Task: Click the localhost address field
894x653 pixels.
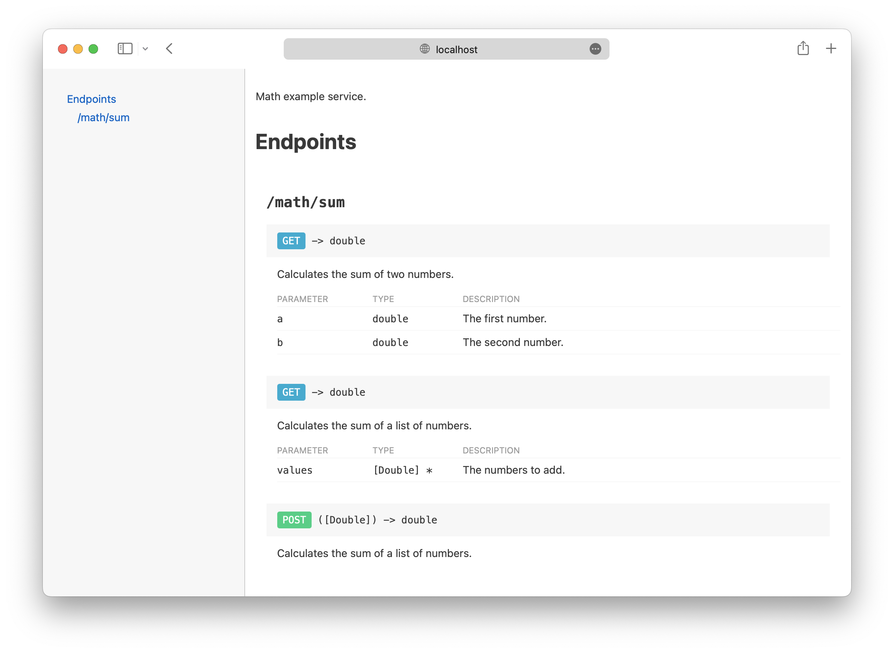Action: (457, 49)
